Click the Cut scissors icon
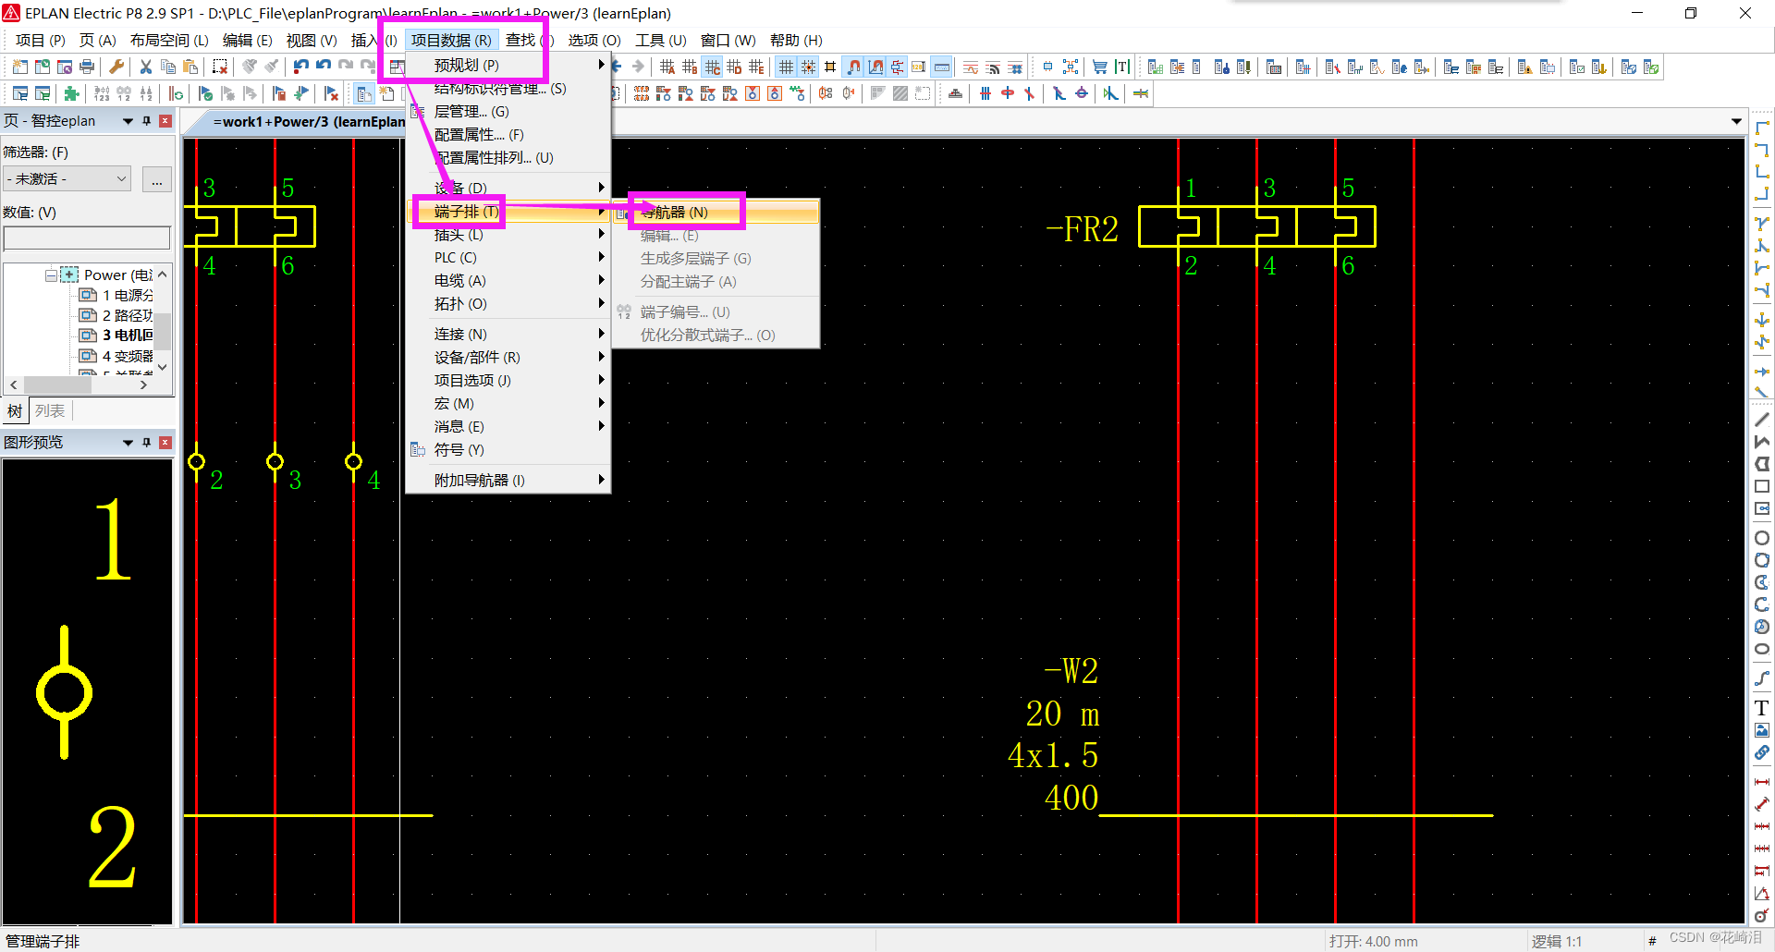The width and height of the screenshot is (1775, 952). tap(146, 67)
